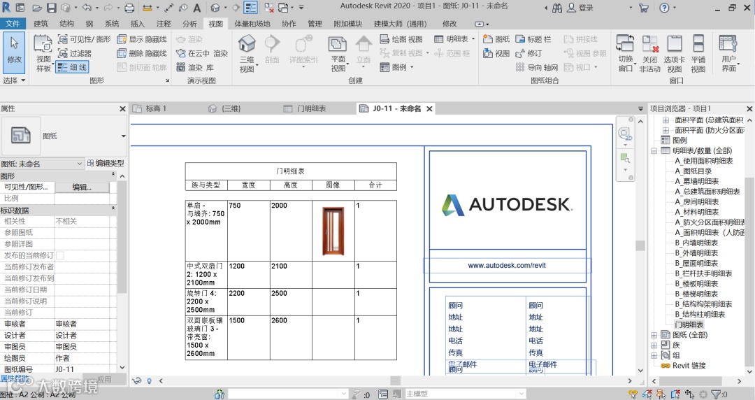This screenshot has height=400, width=755.
Task: Click Title Block (标题栏) tool
Action: click(x=533, y=39)
